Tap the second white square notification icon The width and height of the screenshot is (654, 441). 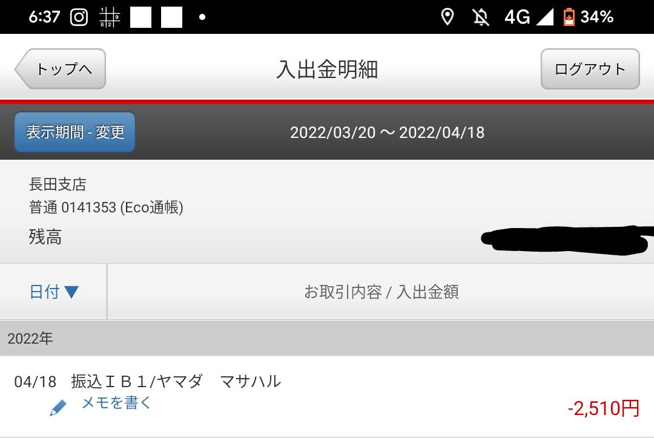tap(172, 18)
